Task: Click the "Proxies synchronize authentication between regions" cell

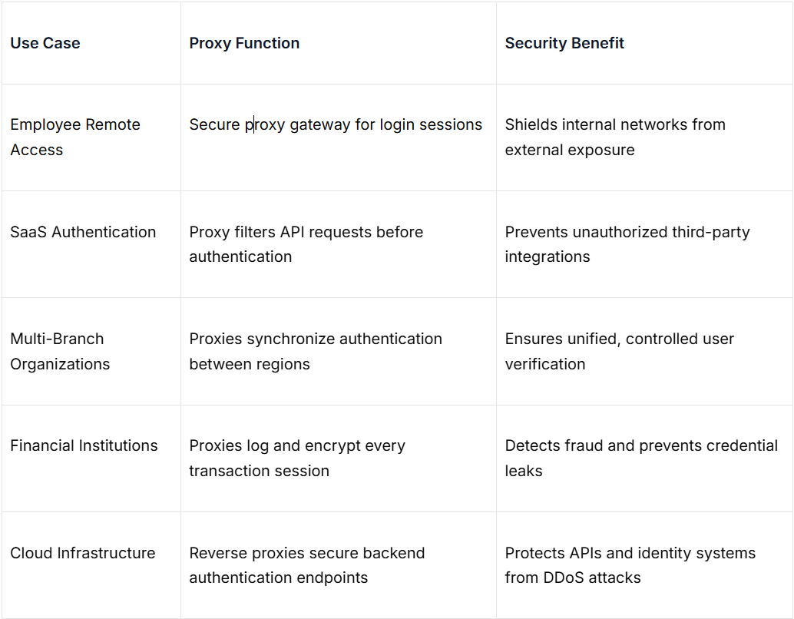Action: [x=316, y=351]
